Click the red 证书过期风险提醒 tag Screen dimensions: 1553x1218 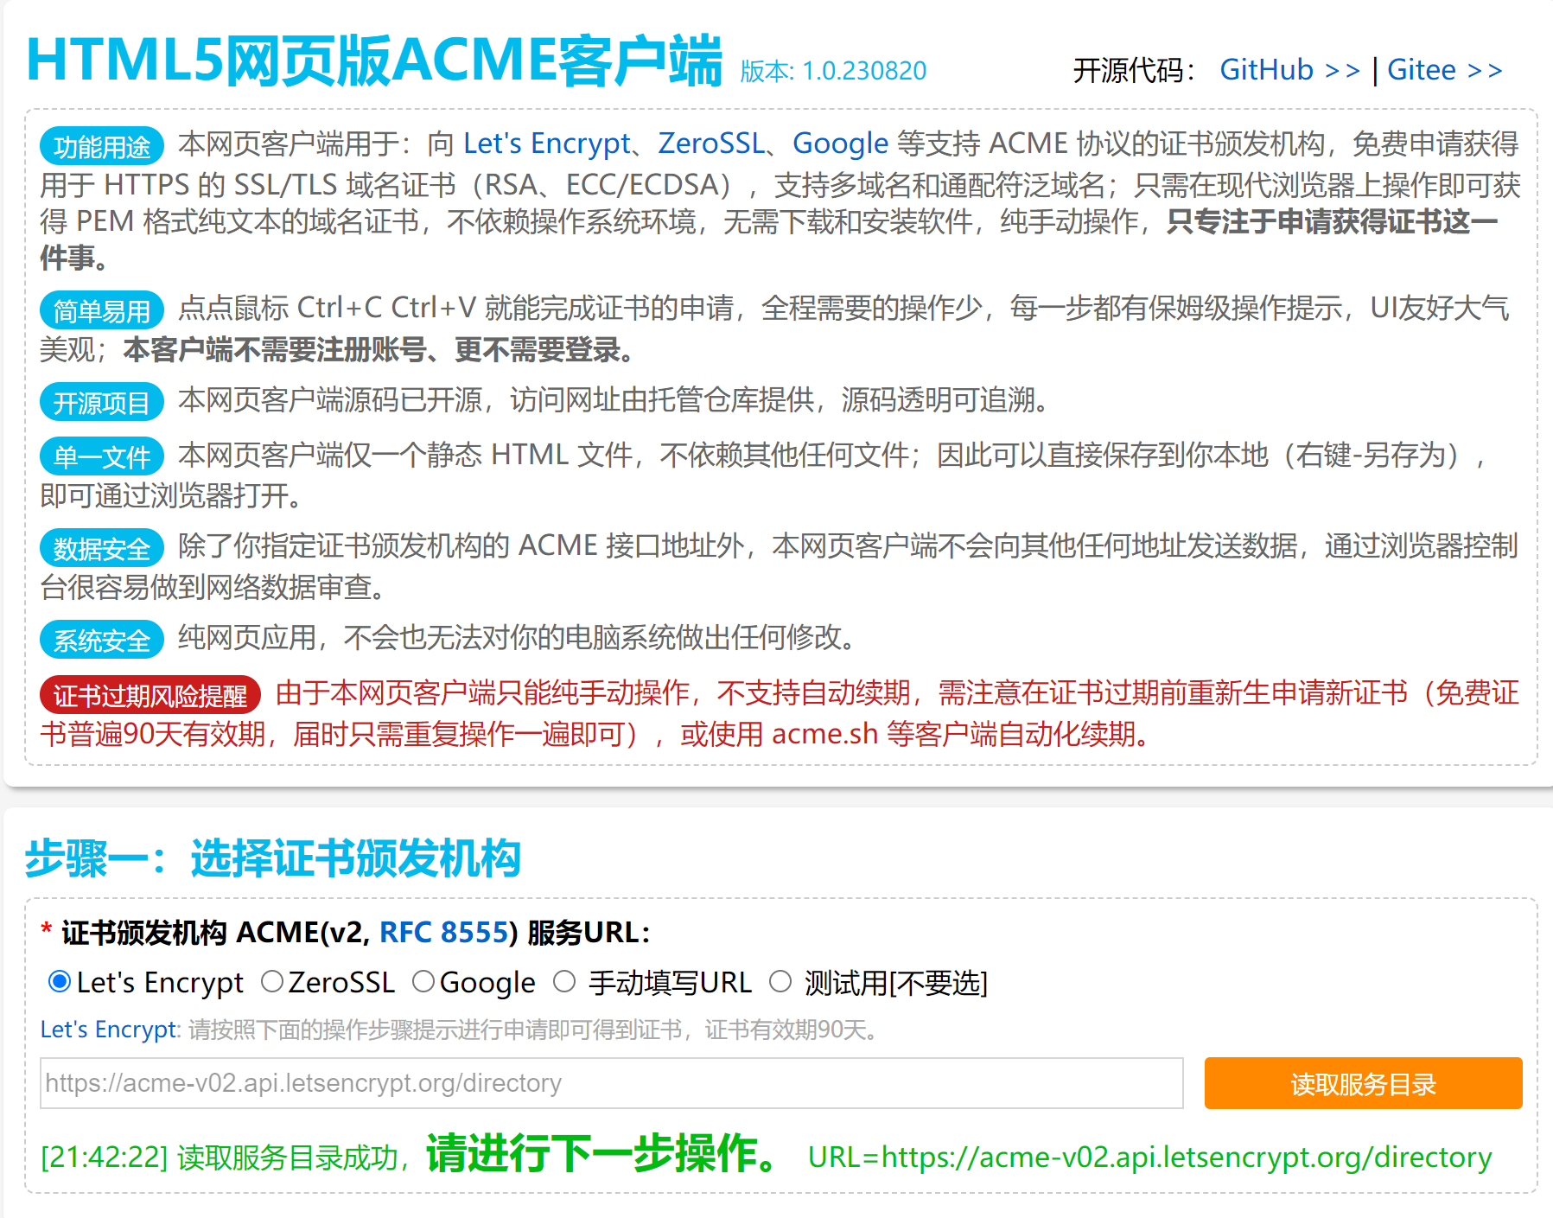(x=150, y=695)
